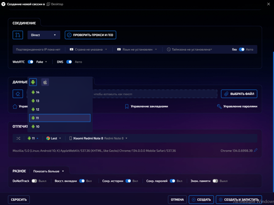Select the РАЗНОЕ section tab
274x205 pixels.
pos(19,171)
